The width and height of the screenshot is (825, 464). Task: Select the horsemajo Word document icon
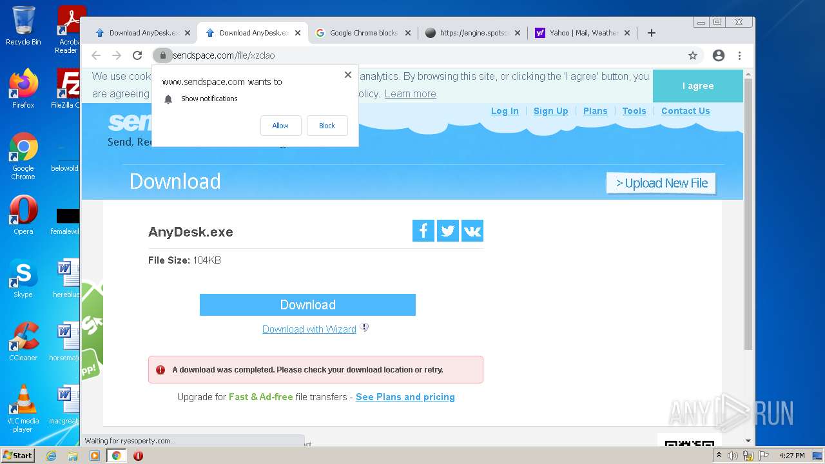[65, 342]
